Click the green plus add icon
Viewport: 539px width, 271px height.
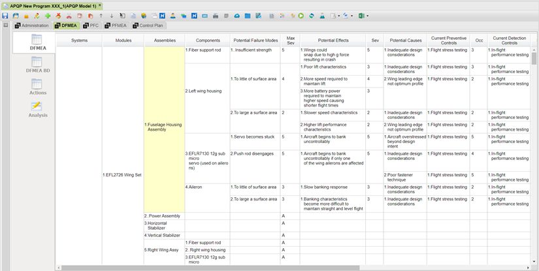tap(48, 15)
